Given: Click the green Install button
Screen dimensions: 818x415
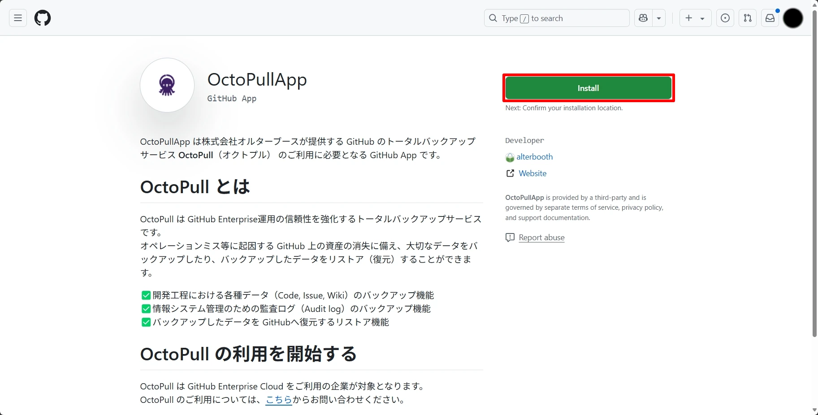Looking at the screenshot, I should tap(588, 88).
